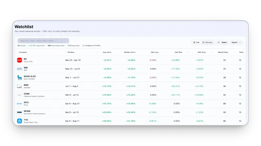Sort by the Max Drop column

(202, 52)
